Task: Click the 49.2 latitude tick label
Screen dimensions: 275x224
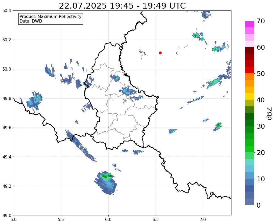Action: pyautogui.click(x=7, y=186)
